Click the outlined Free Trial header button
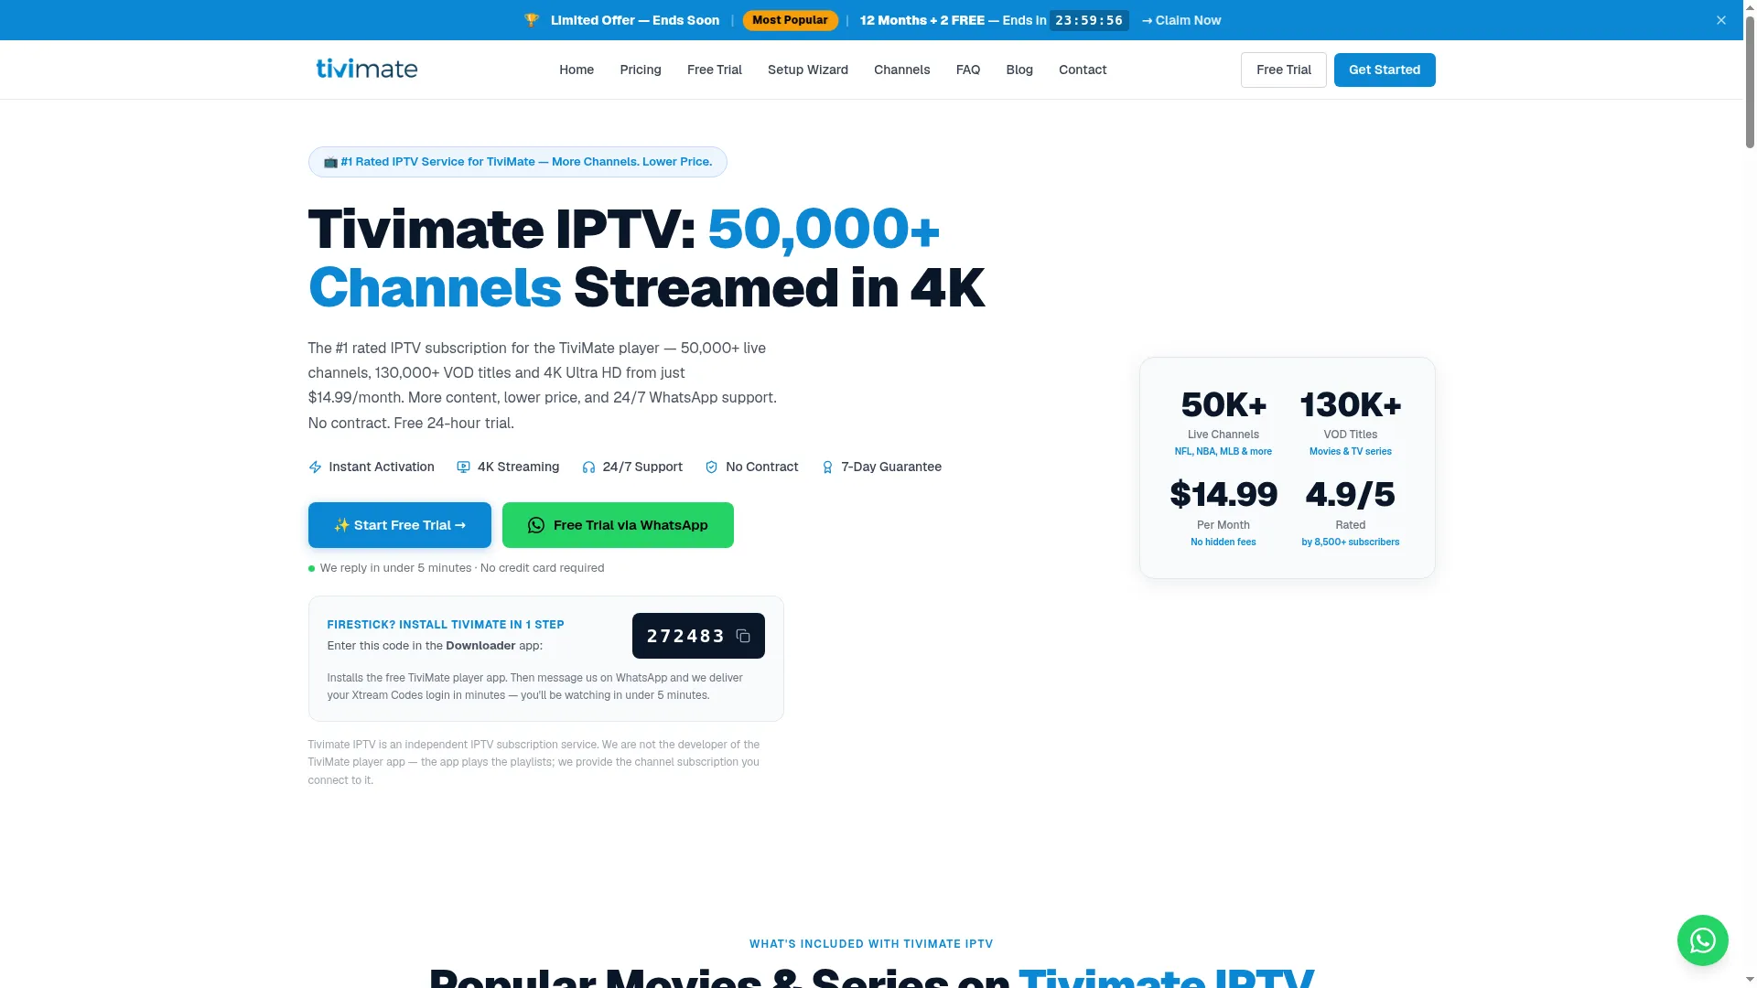 pyautogui.click(x=1284, y=70)
